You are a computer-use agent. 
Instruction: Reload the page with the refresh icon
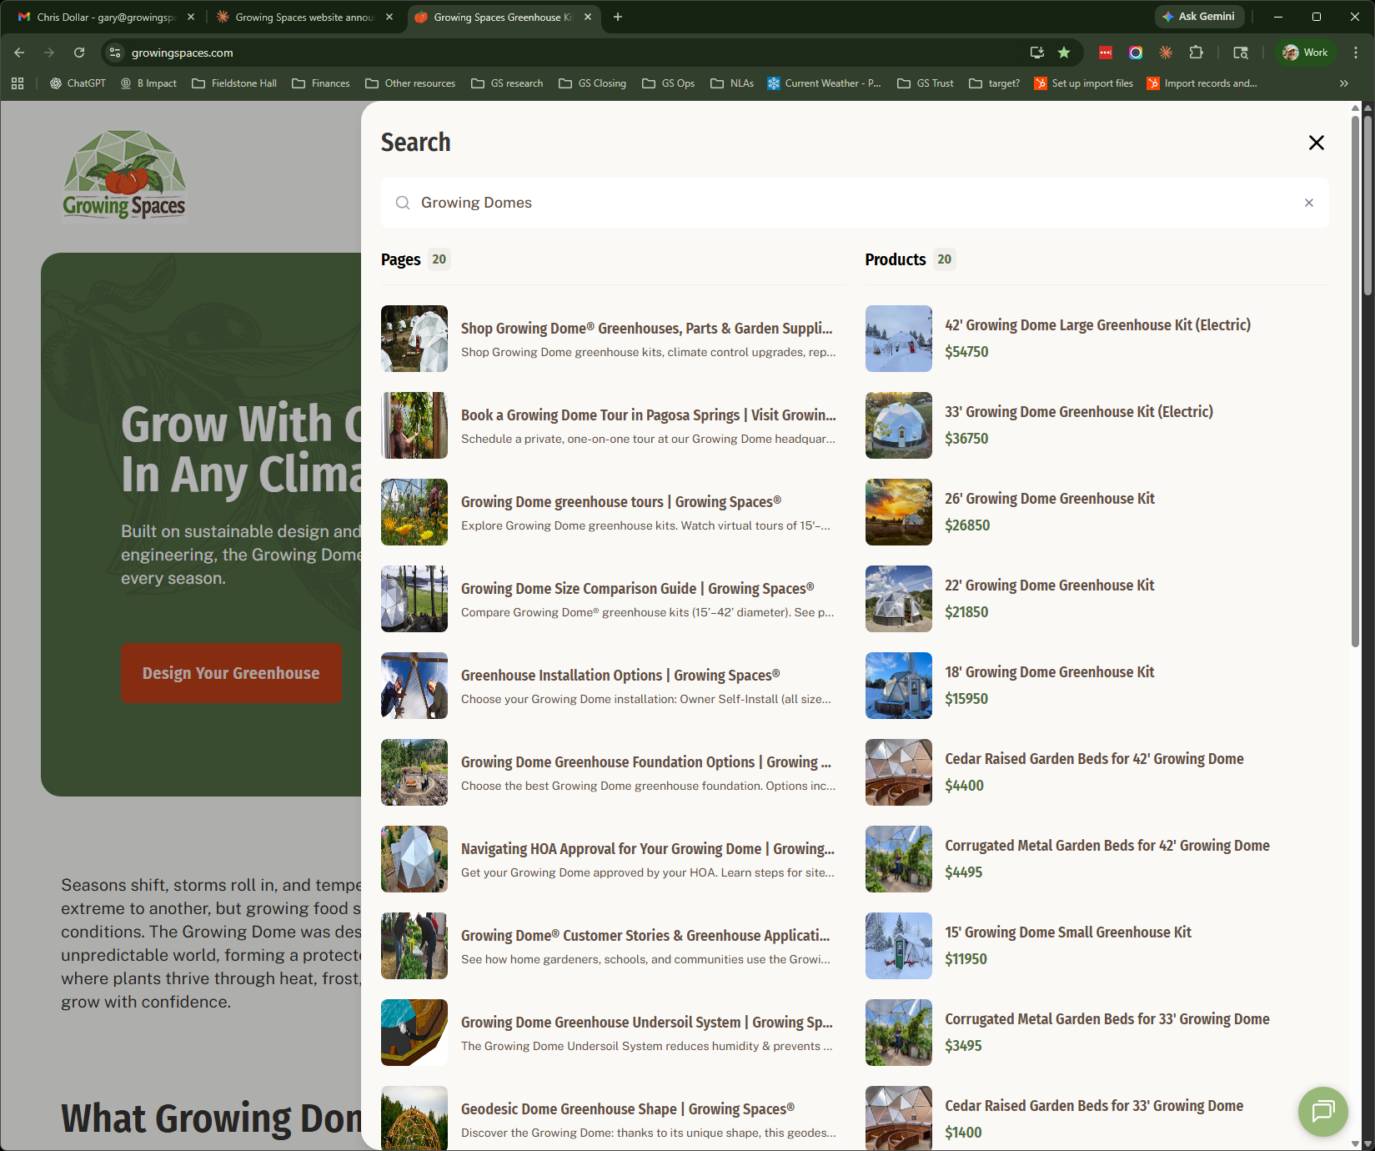[79, 53]
